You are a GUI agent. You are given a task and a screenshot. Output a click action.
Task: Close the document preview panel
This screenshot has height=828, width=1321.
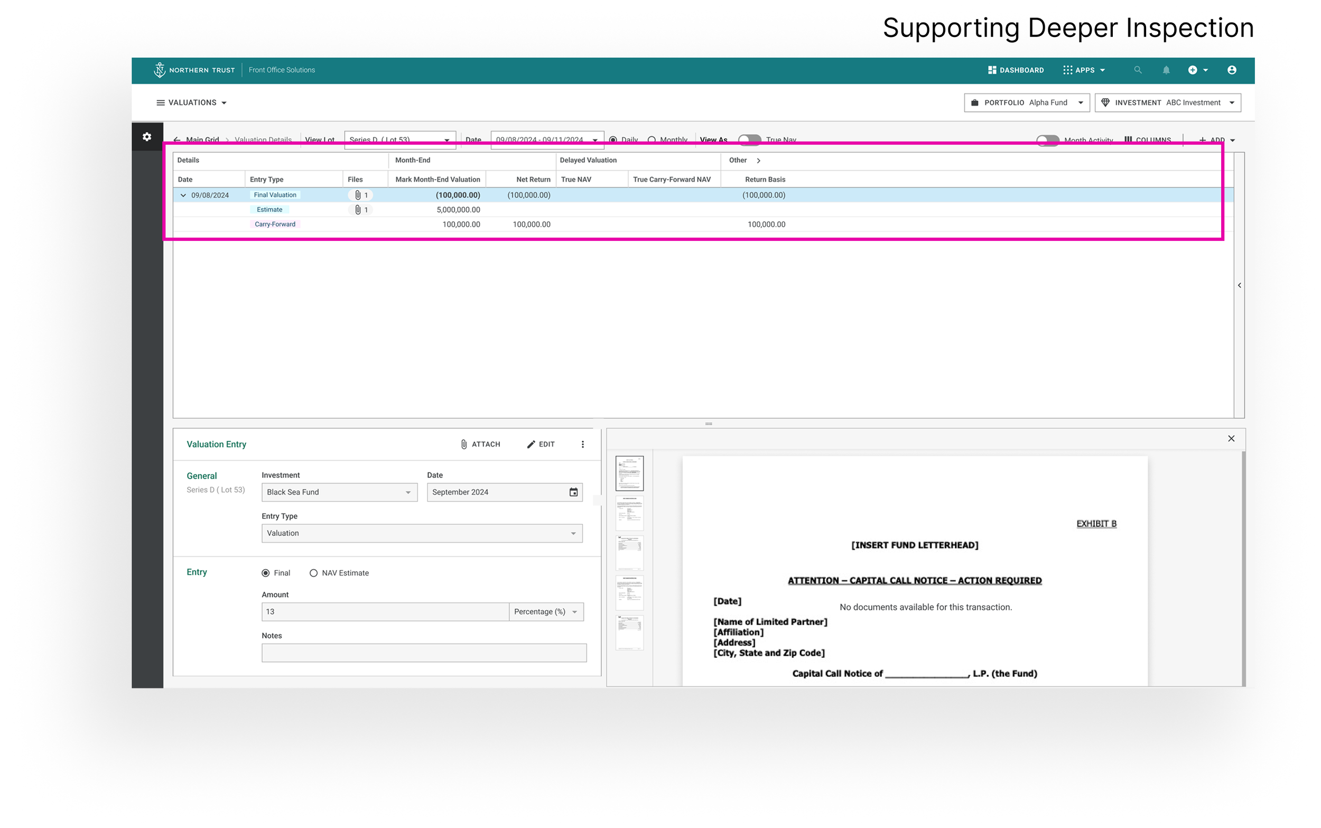(1231, 439)
